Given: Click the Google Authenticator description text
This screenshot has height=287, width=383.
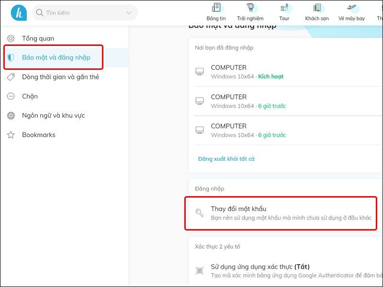Looking at the screenshot, I should (x=297, y=276).
